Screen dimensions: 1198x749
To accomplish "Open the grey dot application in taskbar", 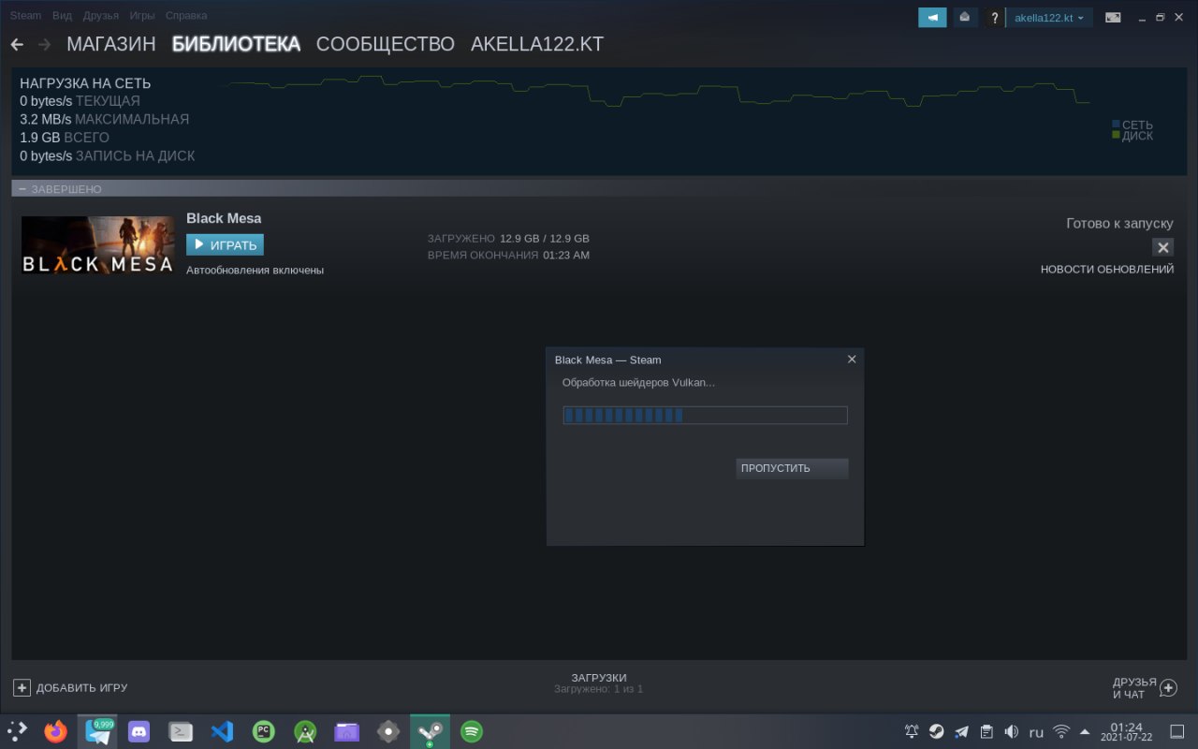I will tap(388, 731).
